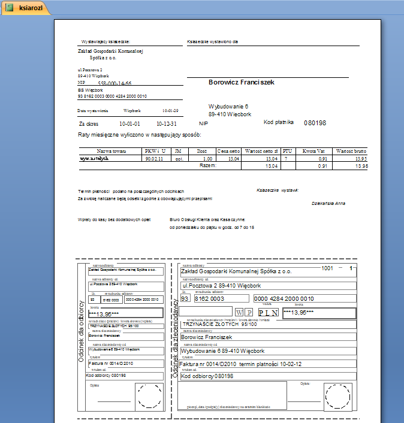Click the 'Kod płatnika' label
404x423 pixels.
tap(279, 122)
